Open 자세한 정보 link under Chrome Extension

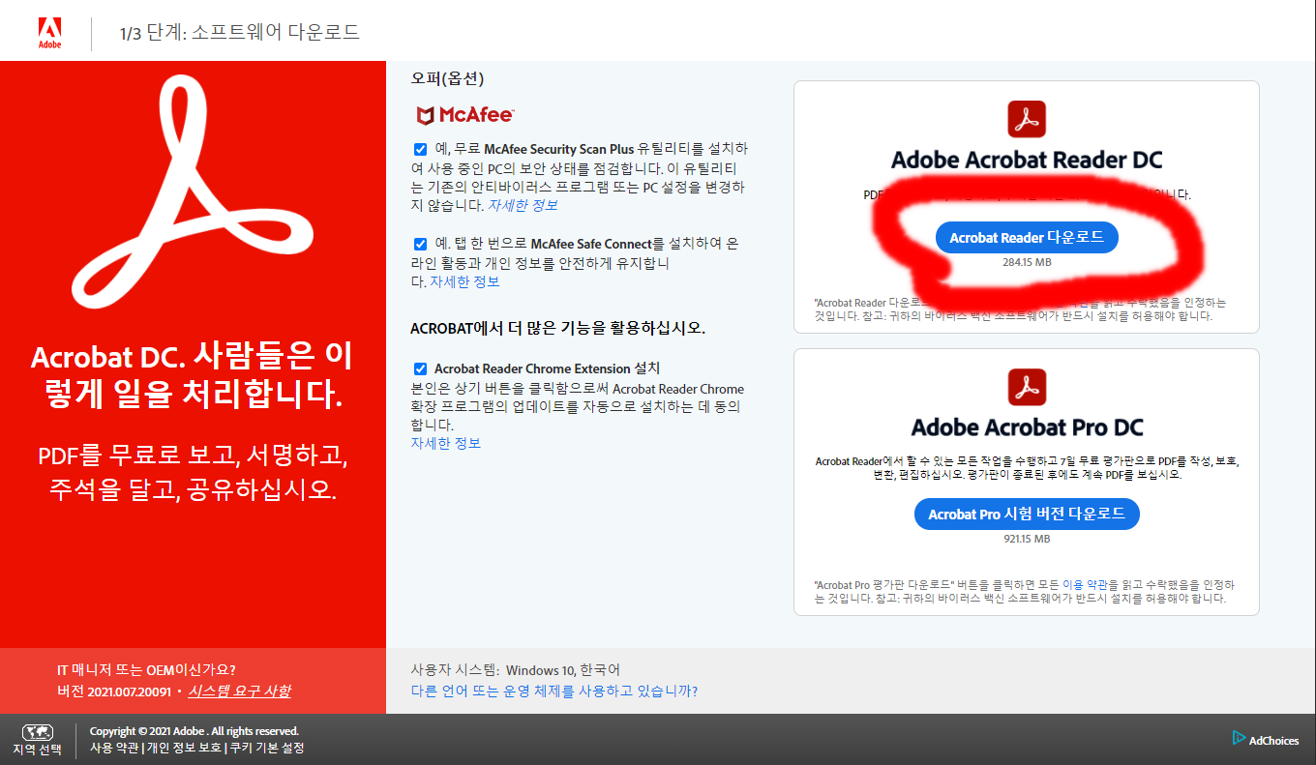pyautogui.click(x=445, y=443)
